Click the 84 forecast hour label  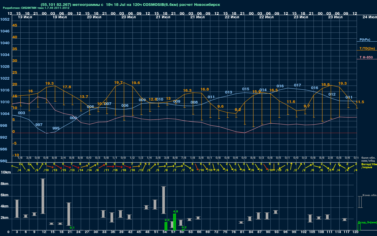pyautogui.click(x=251, y=232)
